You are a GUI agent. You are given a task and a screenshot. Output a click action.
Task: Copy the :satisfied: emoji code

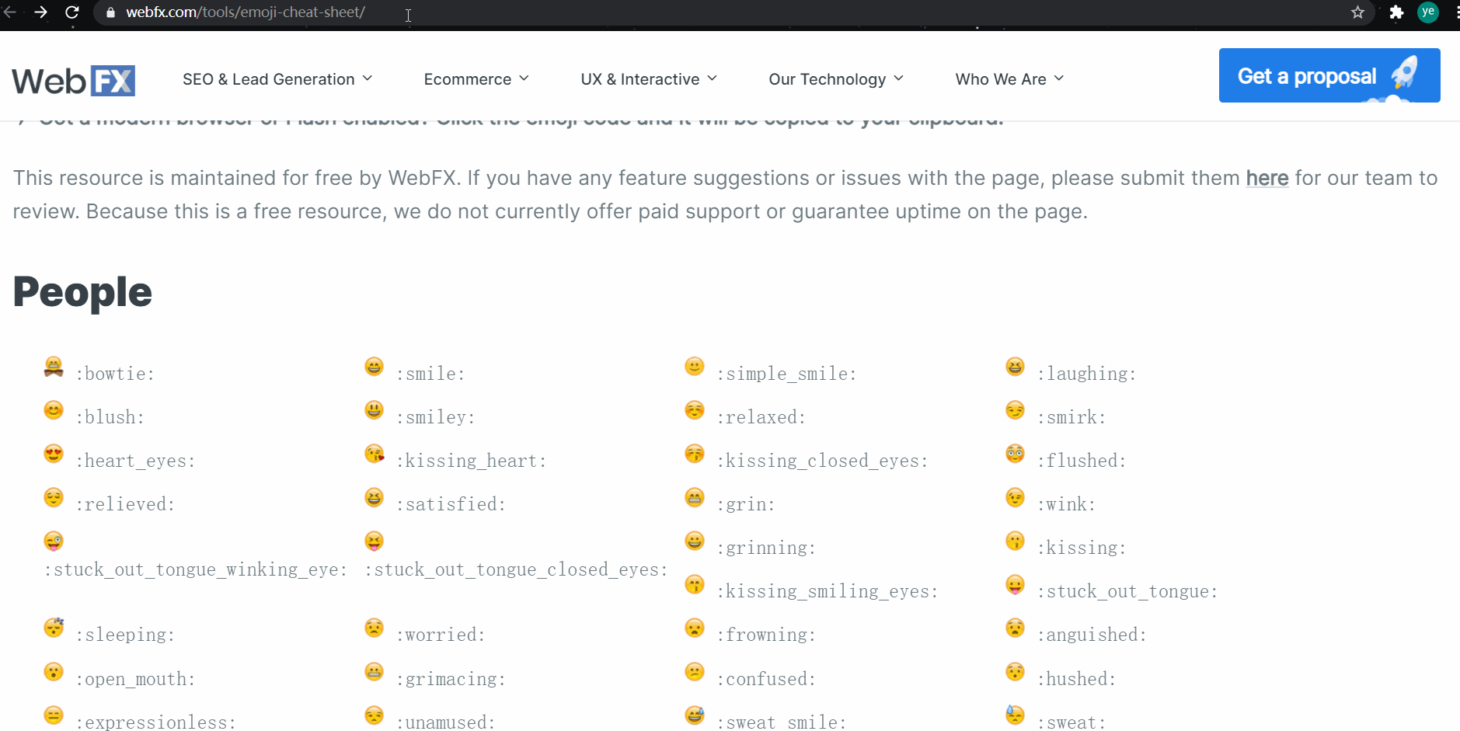pos(451,504)
